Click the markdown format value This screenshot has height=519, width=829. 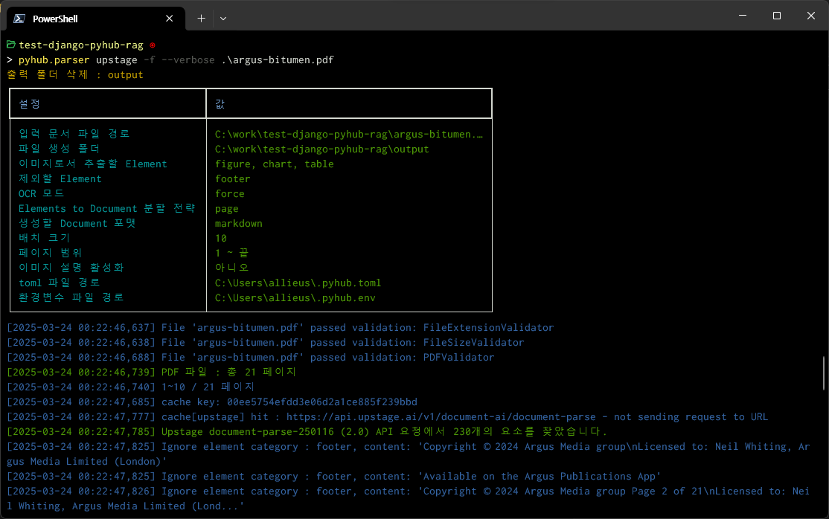(x=238, y=223)
